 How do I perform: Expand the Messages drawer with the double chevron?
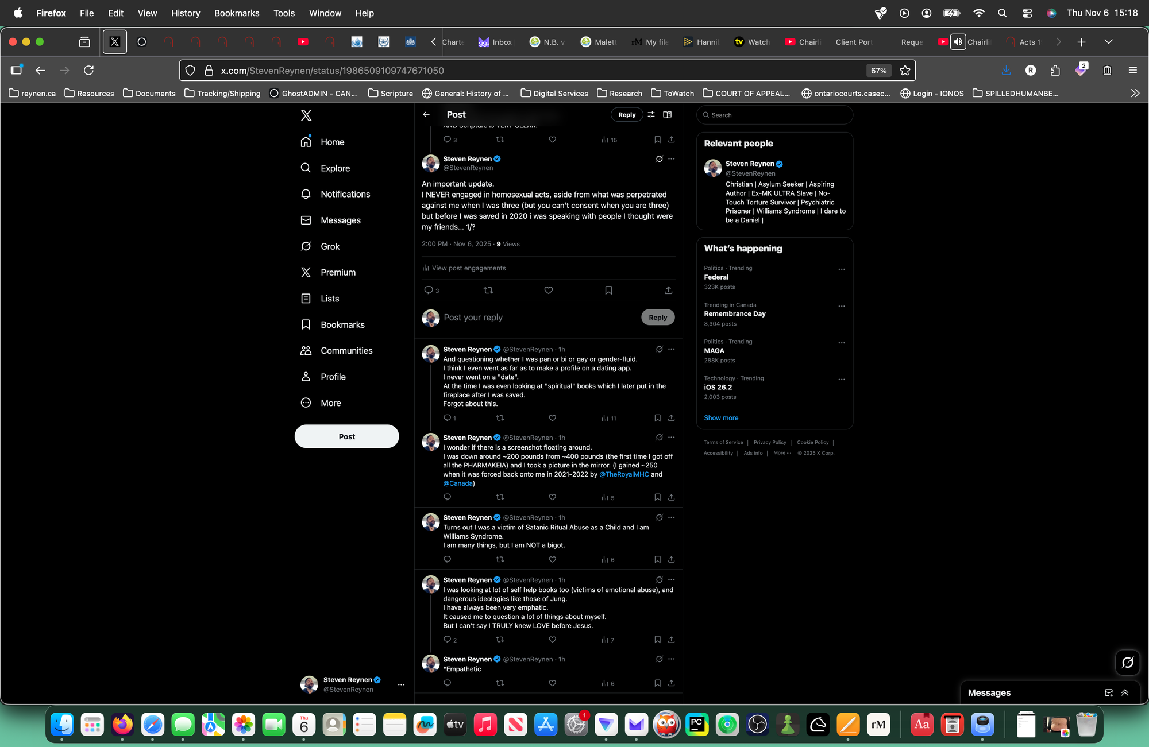coord(1125,693)
